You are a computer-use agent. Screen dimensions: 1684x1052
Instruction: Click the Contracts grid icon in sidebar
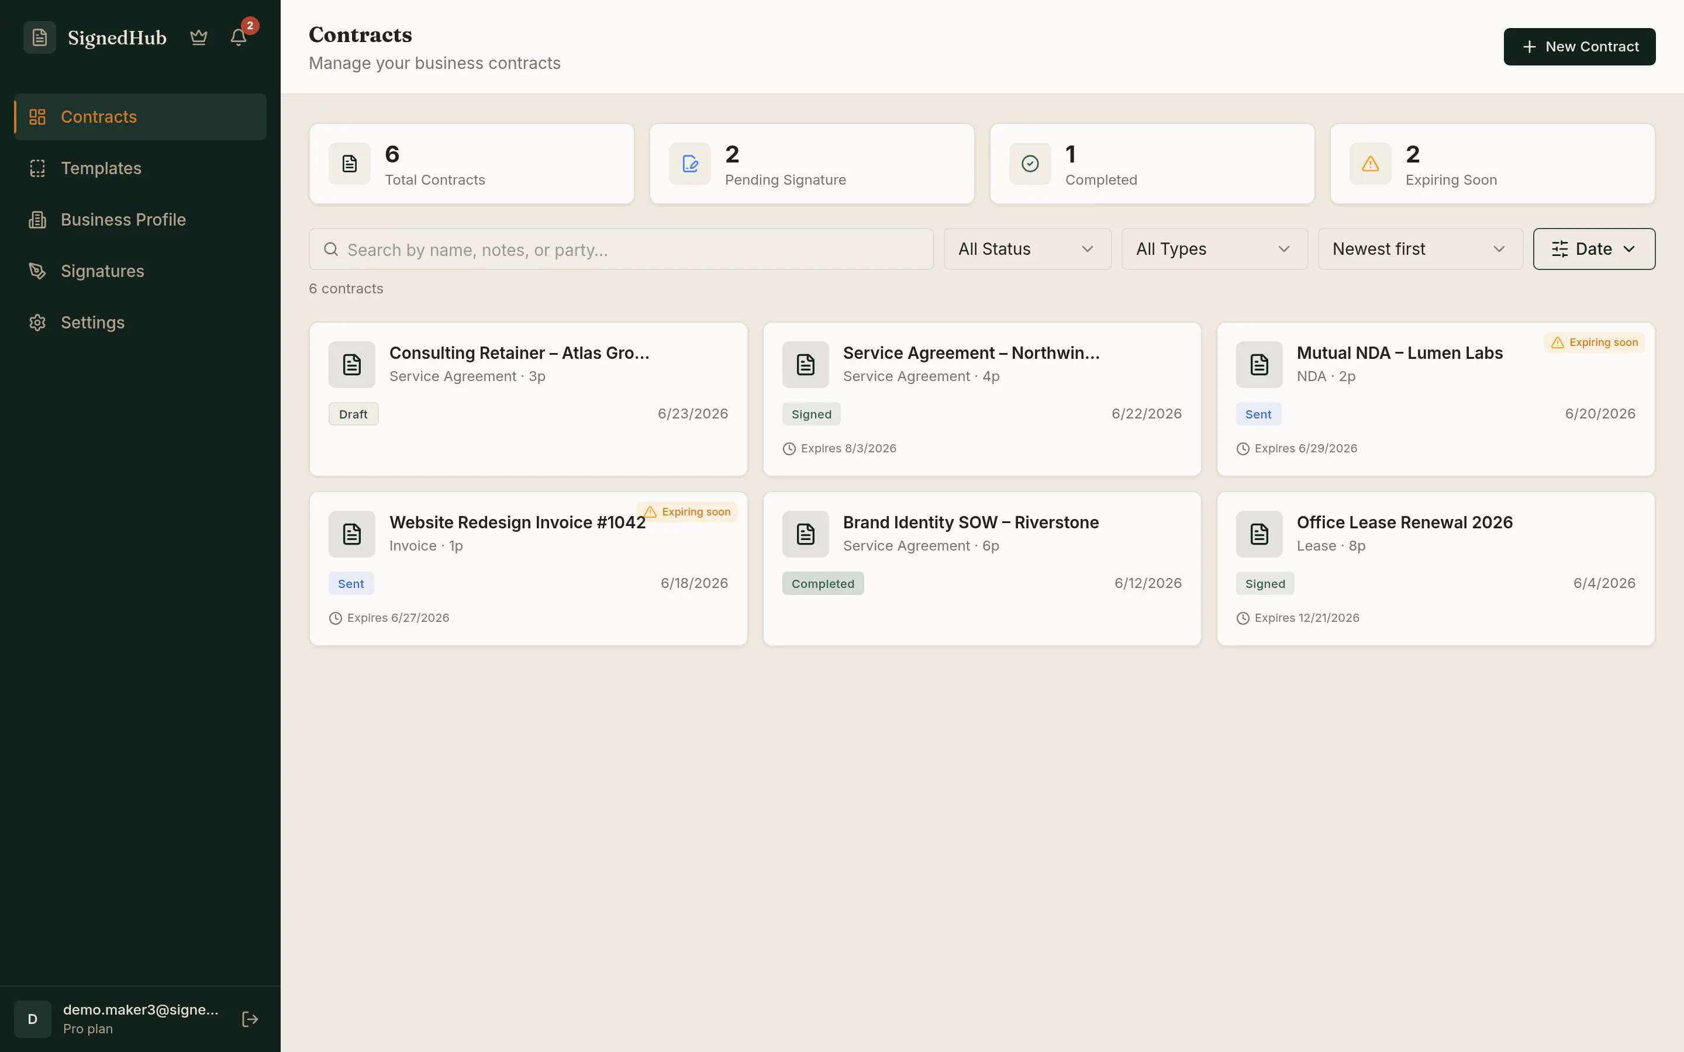click(x=37, y=117)
